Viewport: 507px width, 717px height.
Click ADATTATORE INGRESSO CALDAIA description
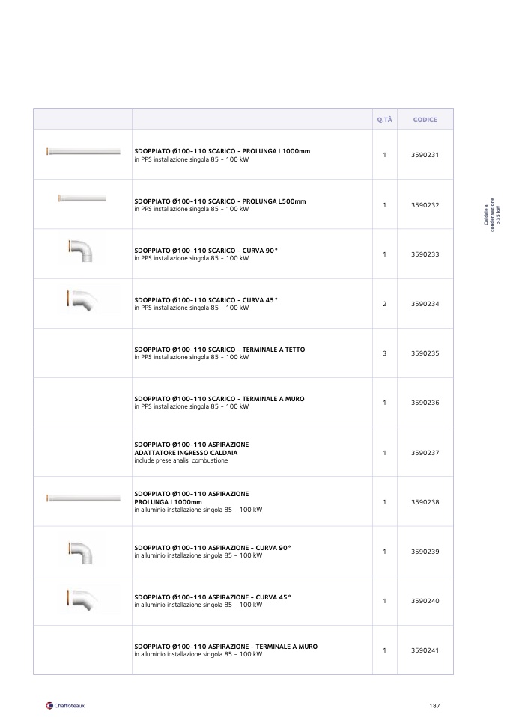(186, 453)
